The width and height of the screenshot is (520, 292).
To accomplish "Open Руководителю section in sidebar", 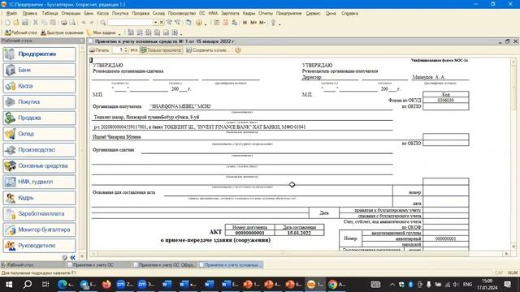I will 40,246.
